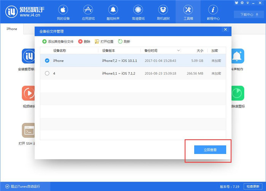Screen dimensions: 266x191
Task: Open 高清壁纸 wallpapers section
Action: click(138, 13)
